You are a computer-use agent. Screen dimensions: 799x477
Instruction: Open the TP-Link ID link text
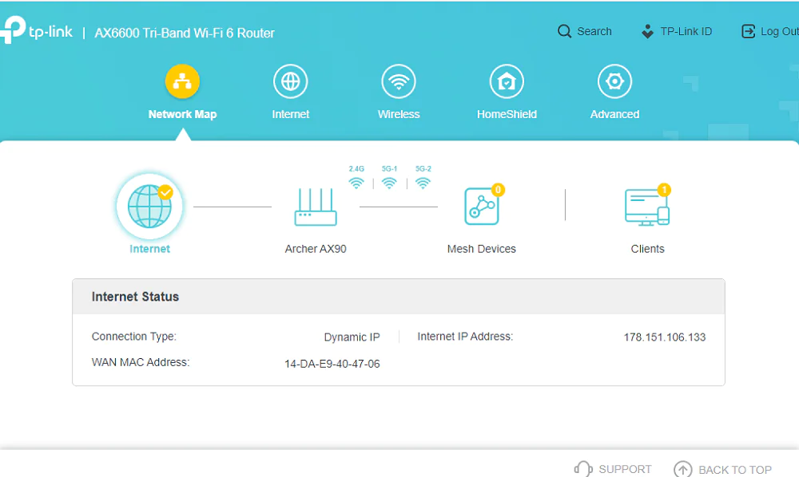(x=686, y=32)
